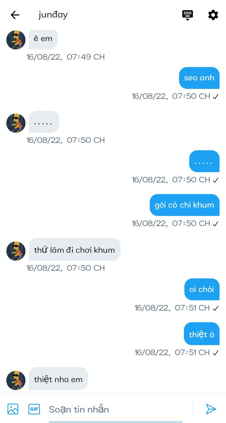Hide keyboard using the keyboard icon

[x=187, y=15]
